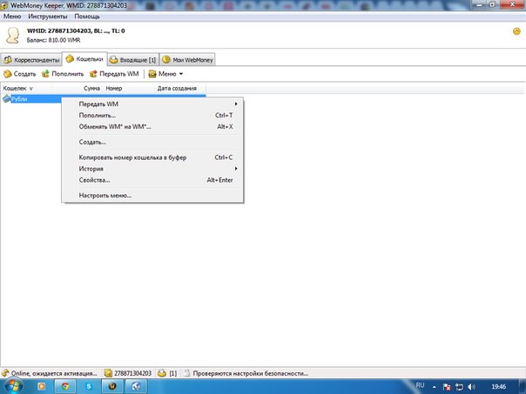Viewport: 526px width, 394px height.
Task: Switch to the Мои WebMoney tab
Action: [187, 60]
